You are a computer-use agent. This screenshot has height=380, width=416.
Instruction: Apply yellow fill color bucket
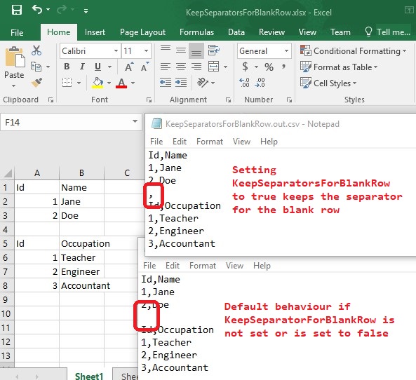98,83
